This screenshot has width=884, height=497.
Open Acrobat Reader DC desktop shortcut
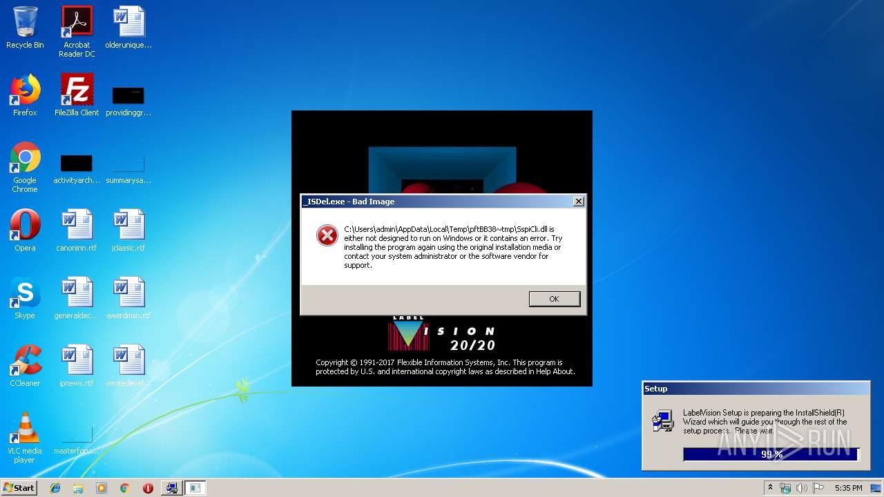(77, 31)
